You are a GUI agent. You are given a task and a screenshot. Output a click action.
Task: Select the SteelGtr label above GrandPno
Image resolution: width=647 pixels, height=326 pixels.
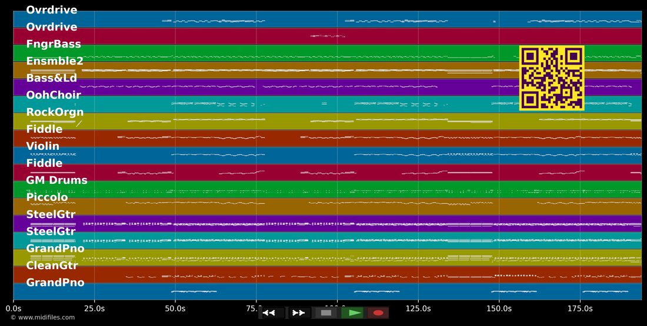tap(51, 231)
